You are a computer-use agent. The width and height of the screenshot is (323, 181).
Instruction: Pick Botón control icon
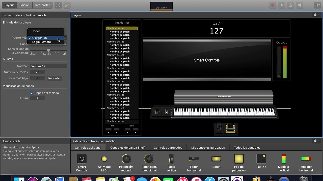[216, 159]
